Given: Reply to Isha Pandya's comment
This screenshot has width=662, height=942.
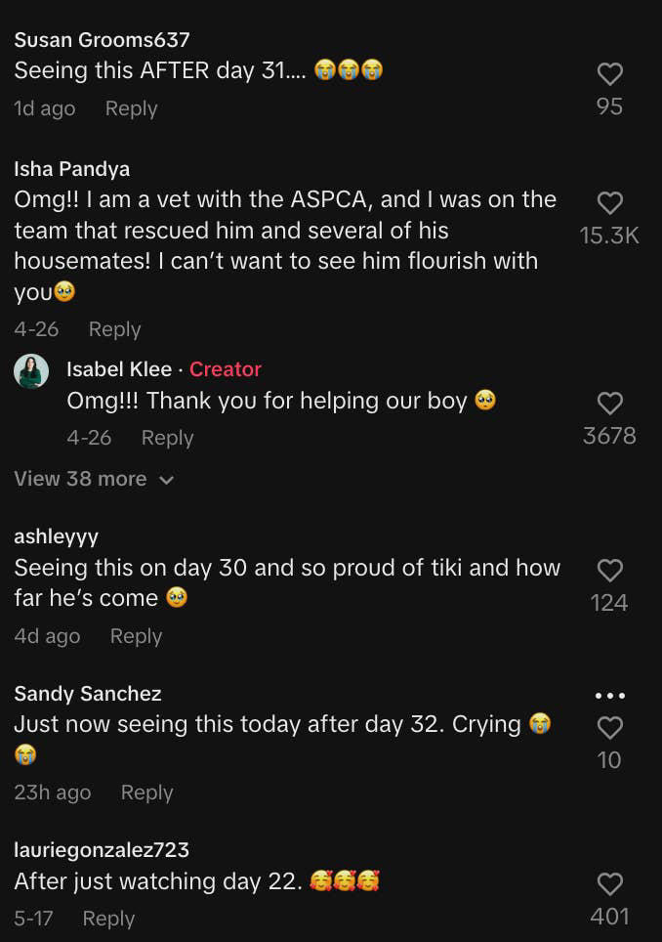Looking at the screenshot, I should [114, 329].
